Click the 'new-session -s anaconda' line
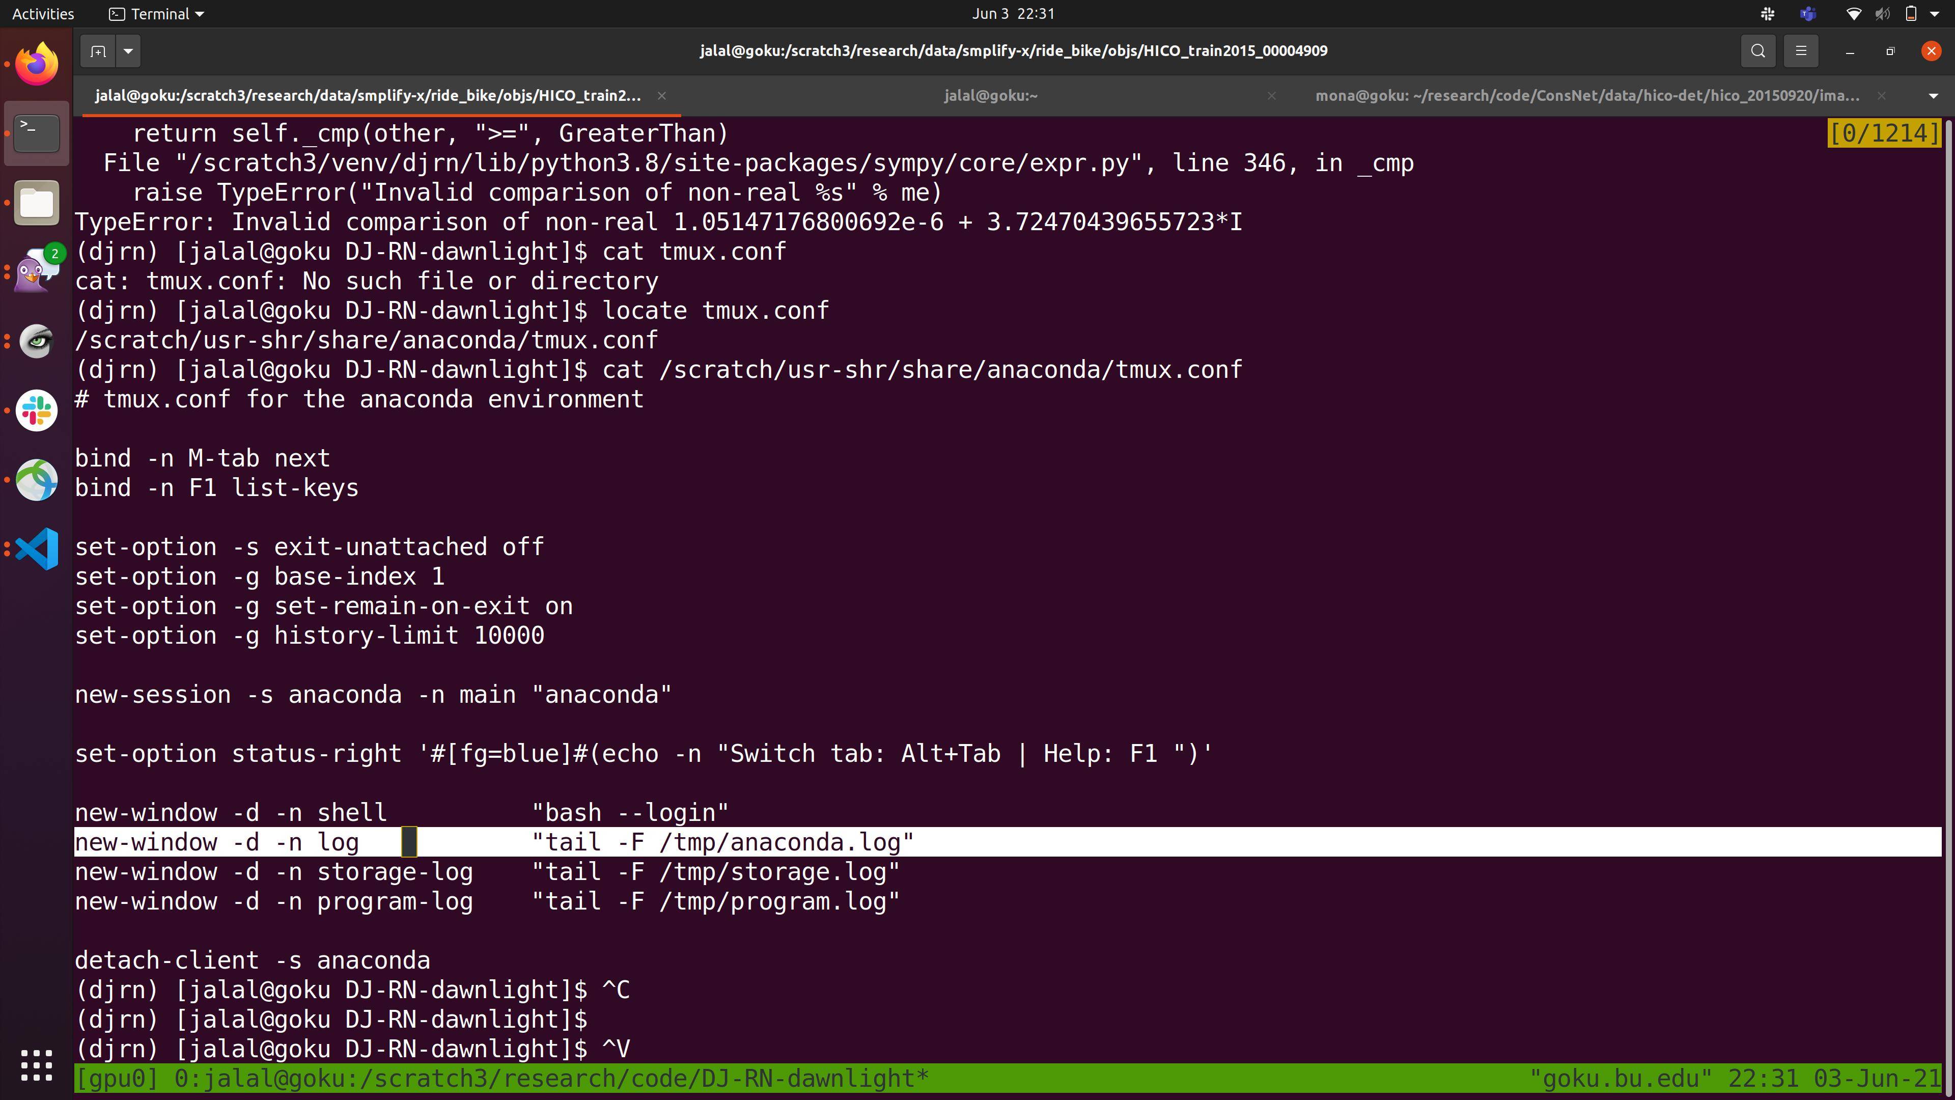Screen dimensions: 1955x1100 (x=373, y=695)
